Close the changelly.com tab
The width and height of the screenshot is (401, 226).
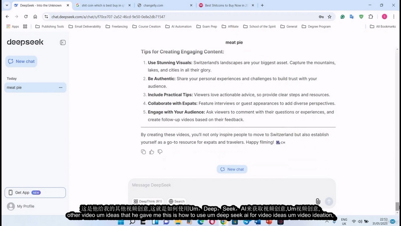(191, 5)
